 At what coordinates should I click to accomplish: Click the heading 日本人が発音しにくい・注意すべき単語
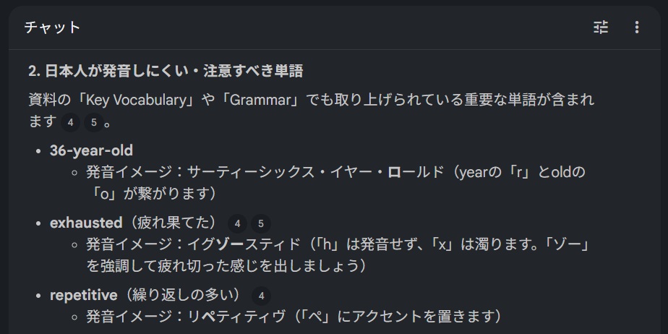pos(165,71)
